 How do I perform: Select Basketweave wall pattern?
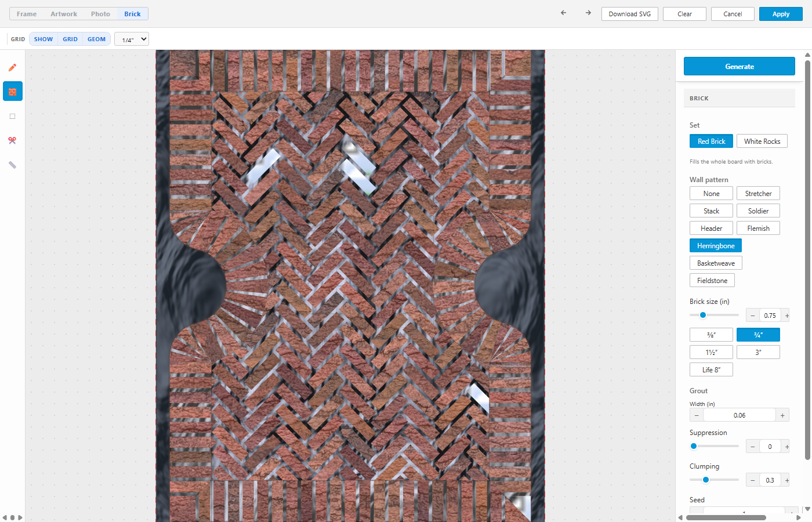point(716,263)
